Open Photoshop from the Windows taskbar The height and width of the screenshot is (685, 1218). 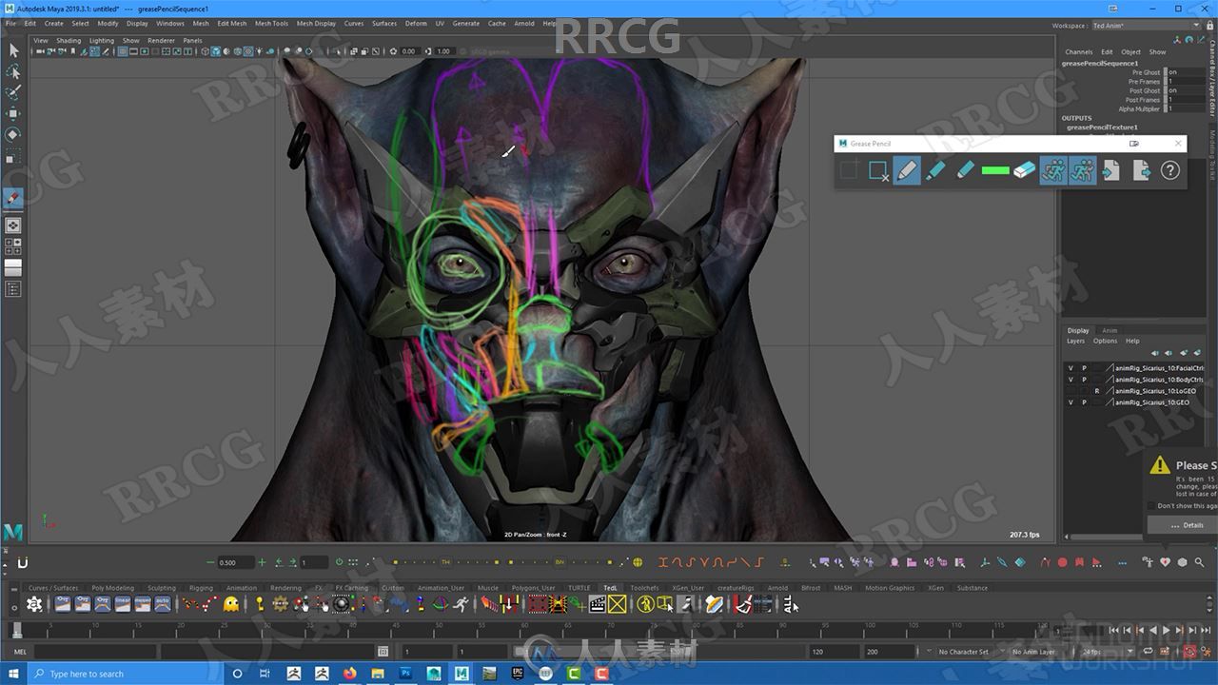tap(406, 674)
